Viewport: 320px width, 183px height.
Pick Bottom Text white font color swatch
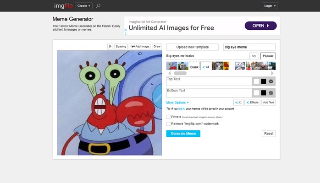(x=256, y=93)
